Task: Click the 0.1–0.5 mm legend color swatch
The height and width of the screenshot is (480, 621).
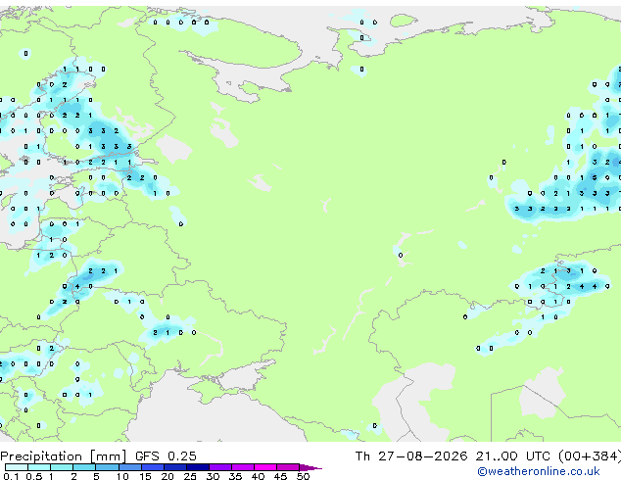Action: pyautogui.click(x=17, y=467)
